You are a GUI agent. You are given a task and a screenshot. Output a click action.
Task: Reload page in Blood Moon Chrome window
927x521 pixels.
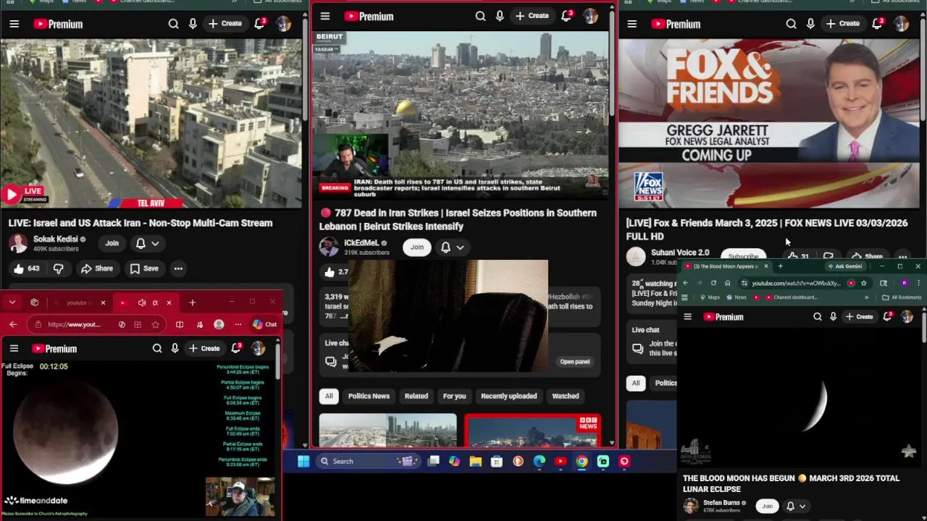click(x=713, y=283)
